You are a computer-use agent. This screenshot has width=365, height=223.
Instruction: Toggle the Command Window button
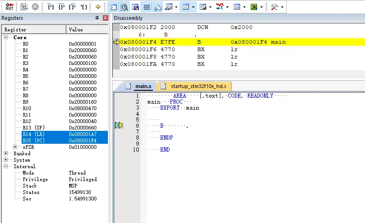[x=113, y=7]
